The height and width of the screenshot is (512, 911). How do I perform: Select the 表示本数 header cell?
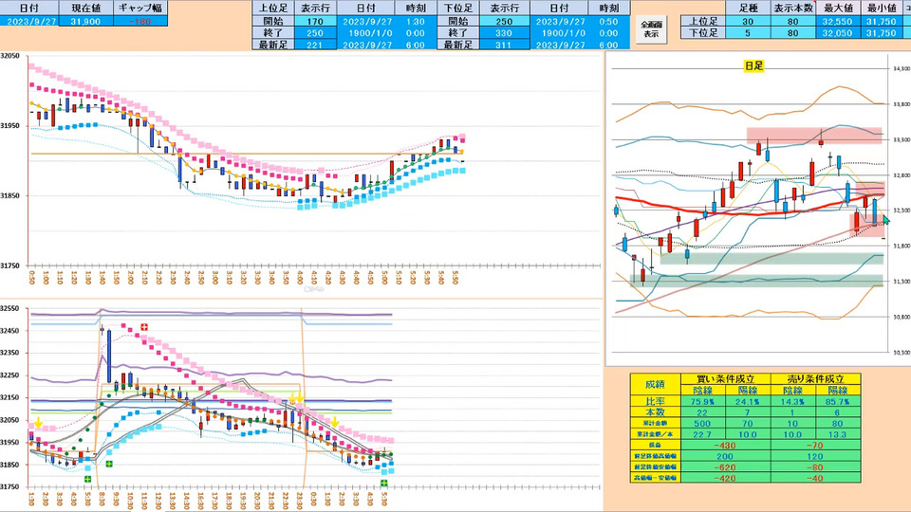pyautogui.click(x=792, y=9)
